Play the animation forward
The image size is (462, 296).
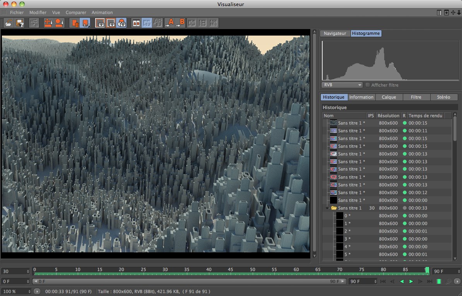click(411, 281)
